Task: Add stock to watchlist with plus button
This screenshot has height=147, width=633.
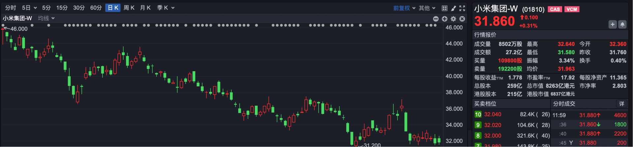Action: point(612,24)
